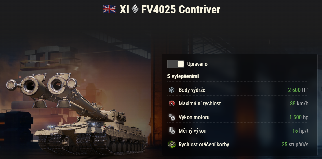Click the tank destroyer class icon
322x159 pixels.
pos(135,9)
